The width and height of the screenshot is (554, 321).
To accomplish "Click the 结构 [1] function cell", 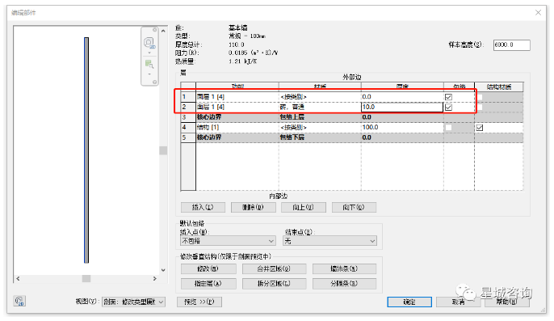I will 237,128.
